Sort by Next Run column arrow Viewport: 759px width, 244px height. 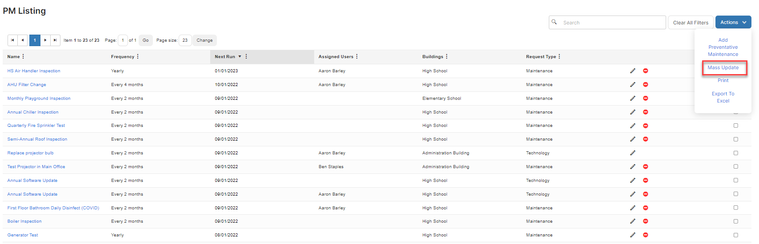click(x=240, y=56)
